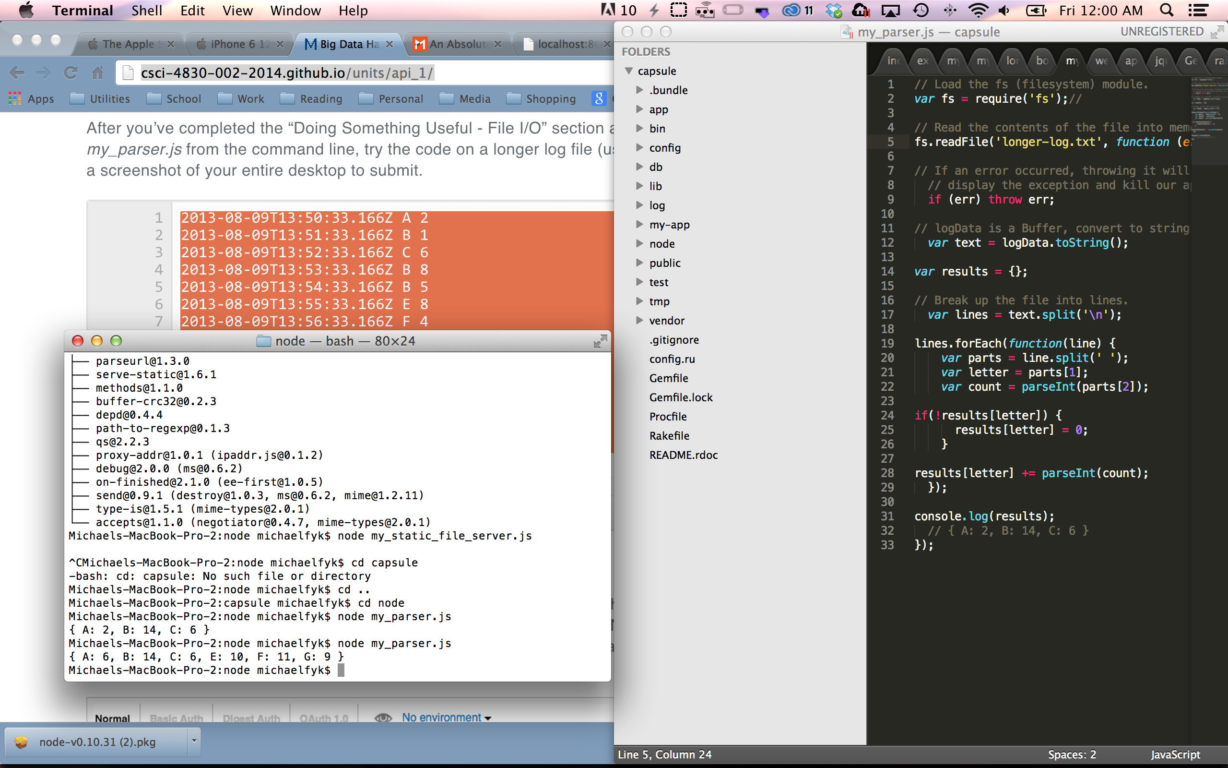The height and width of the screenshot is (768, 1228).
Task: Open the Apps shortcut in bookmarks bar
Action: pos(32,98)
